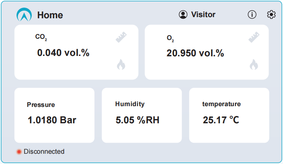Image resolution: width=283 pixels, height=164 pixels.
Task: Click the info circle icon
Action: [252, 14]
